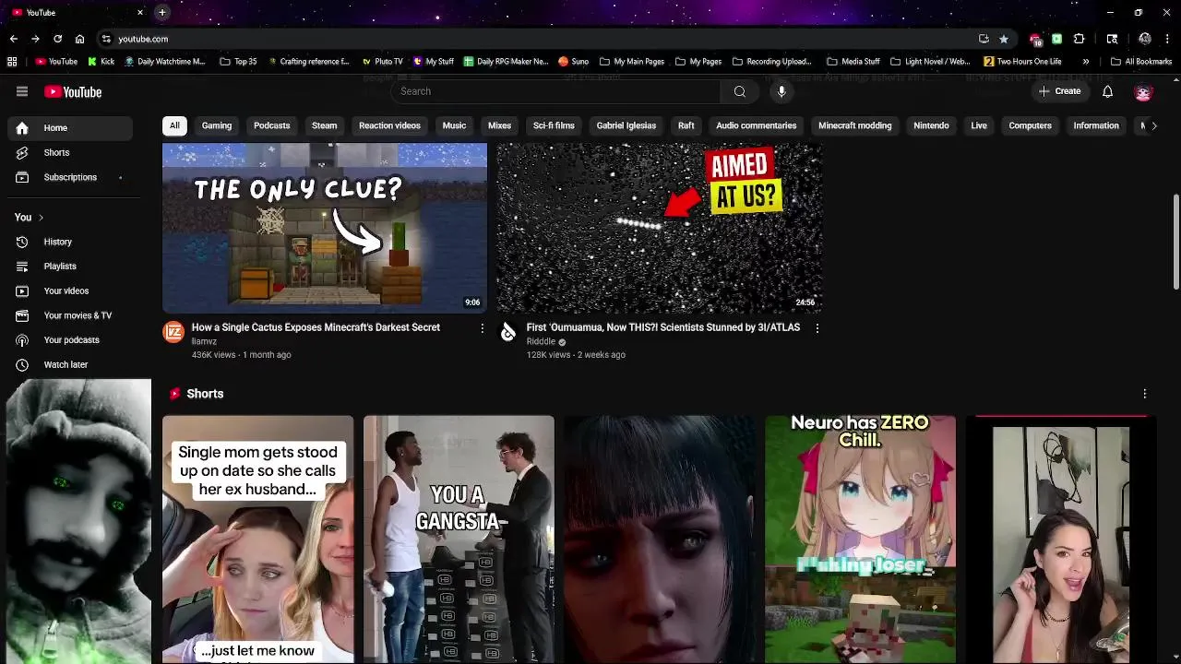Select the Sci-fi films filter chip
This screenshot has height=664, width=1181.
coord(554,125)
